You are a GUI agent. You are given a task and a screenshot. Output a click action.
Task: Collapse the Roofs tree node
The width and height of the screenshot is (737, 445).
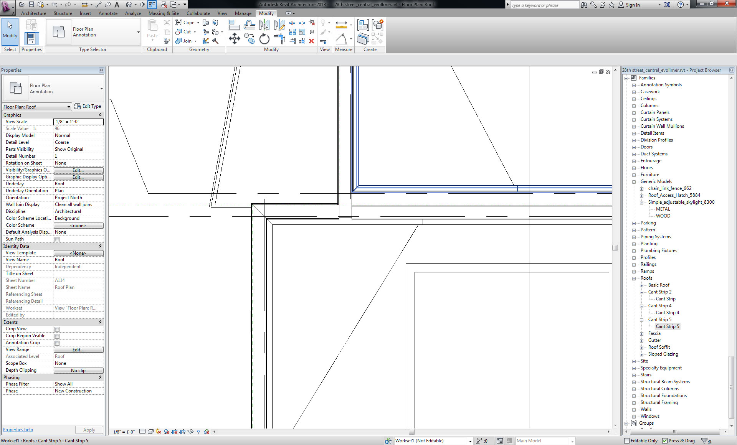tap(634, 279)
